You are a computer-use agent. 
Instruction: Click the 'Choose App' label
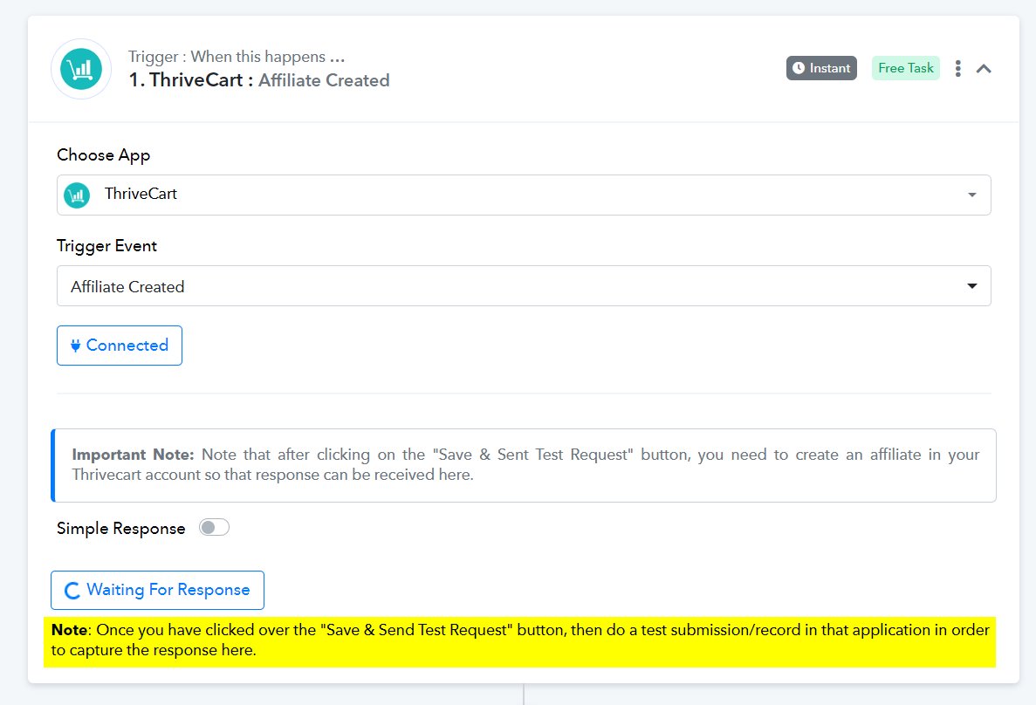click(x=104, y=155)
